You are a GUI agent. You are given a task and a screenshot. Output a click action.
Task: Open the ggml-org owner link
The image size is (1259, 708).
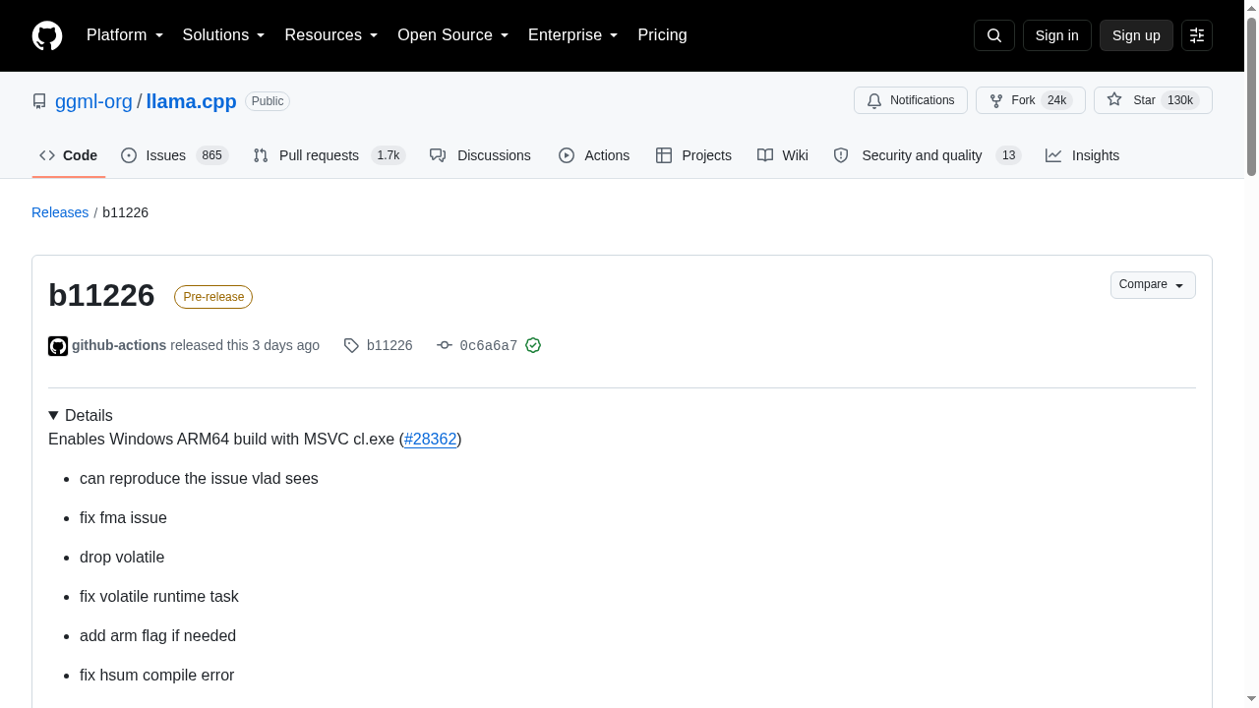[x=93, y=101]
